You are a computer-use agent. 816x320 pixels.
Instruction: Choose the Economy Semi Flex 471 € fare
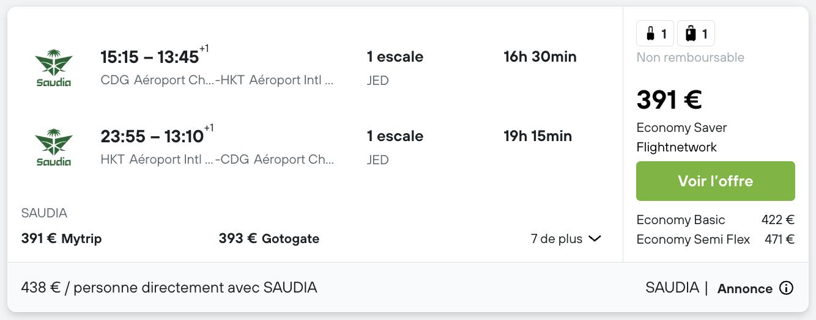click(x=716, y=239)
